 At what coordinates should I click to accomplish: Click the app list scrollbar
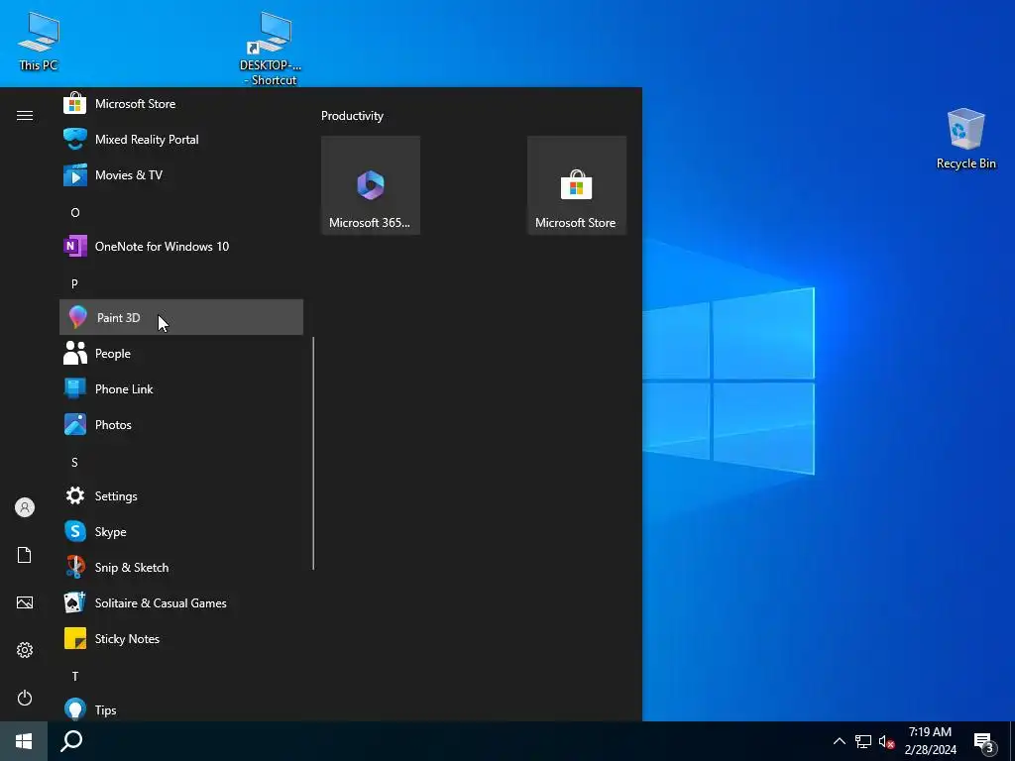click(313, 453)
